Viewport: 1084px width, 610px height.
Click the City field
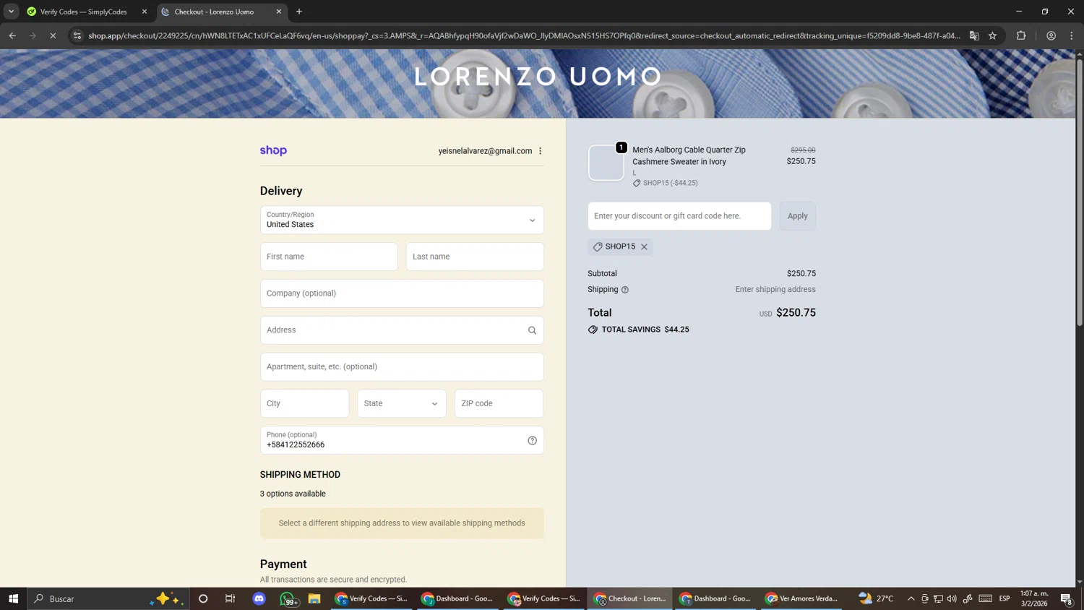pyautogui.click(x=304, y=403)
